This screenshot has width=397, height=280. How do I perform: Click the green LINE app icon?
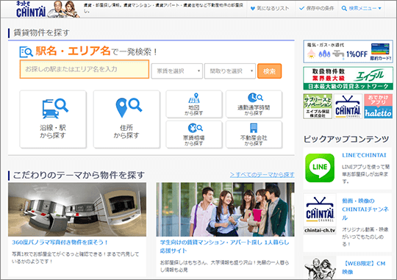[320, 168]
